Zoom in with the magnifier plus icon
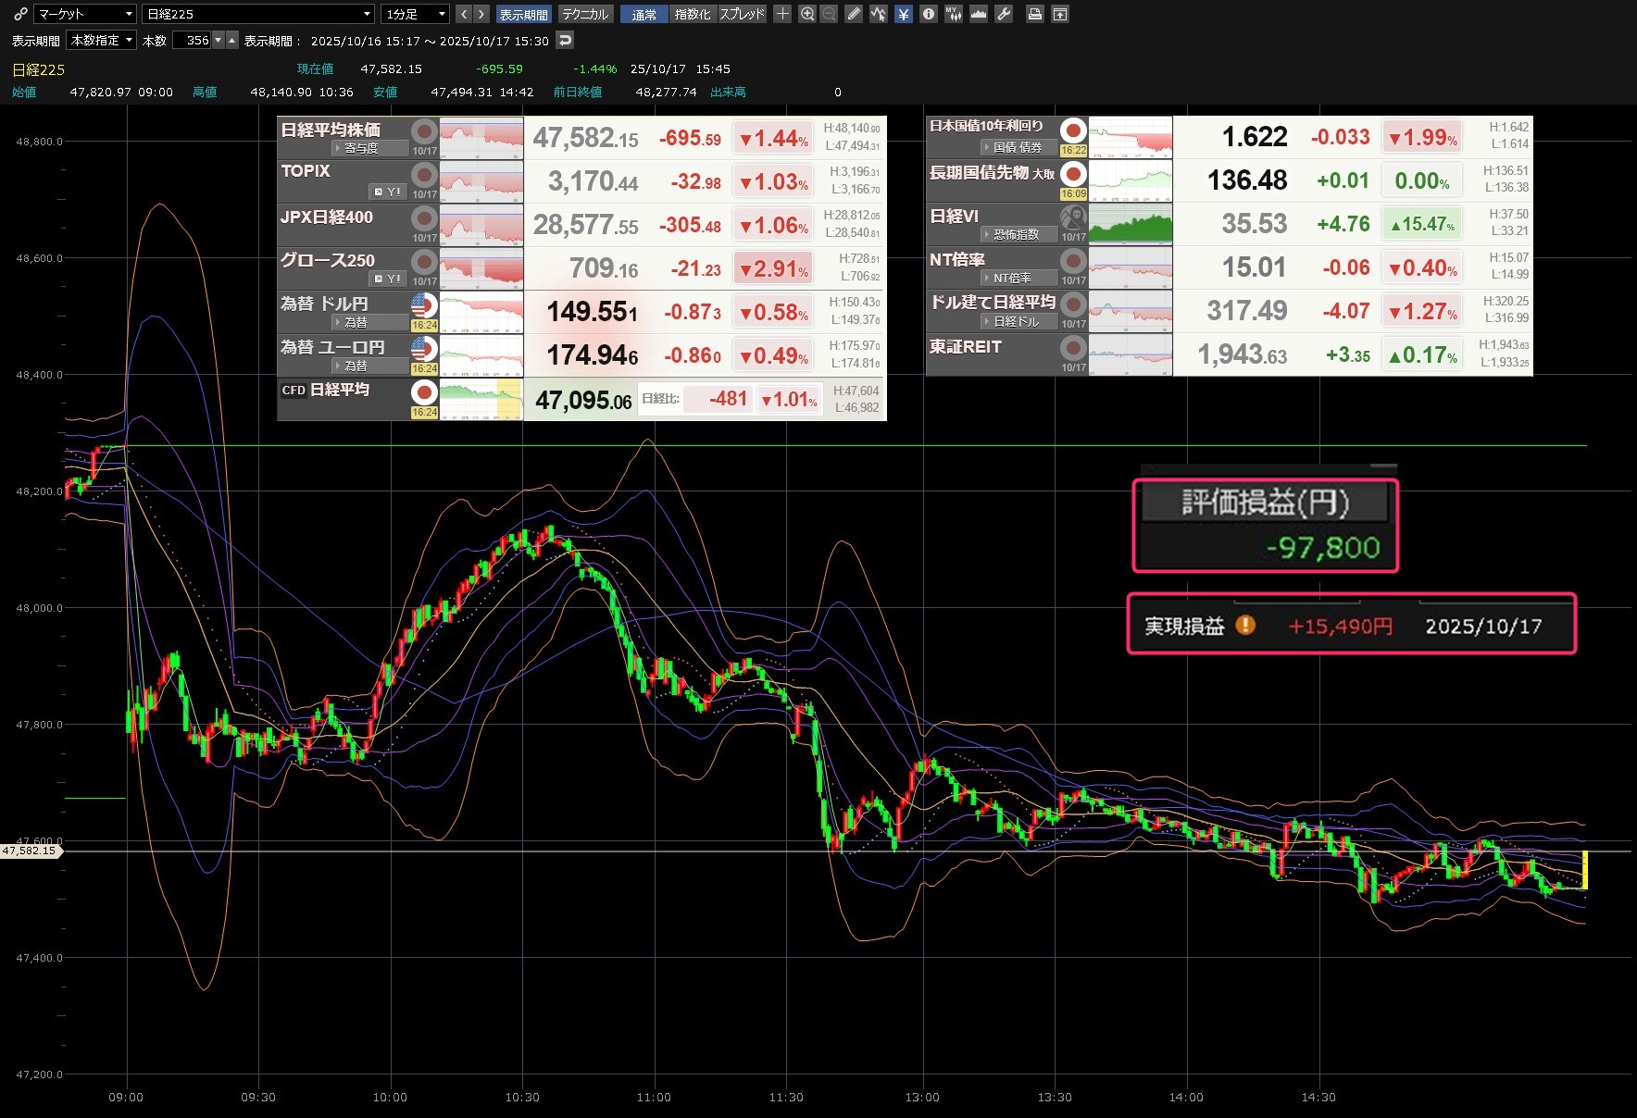 tap(807, 14)
